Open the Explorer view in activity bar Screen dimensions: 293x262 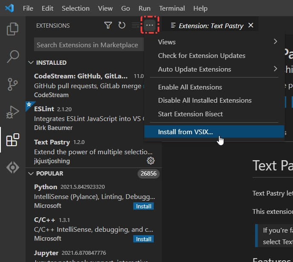pos(12,29)
